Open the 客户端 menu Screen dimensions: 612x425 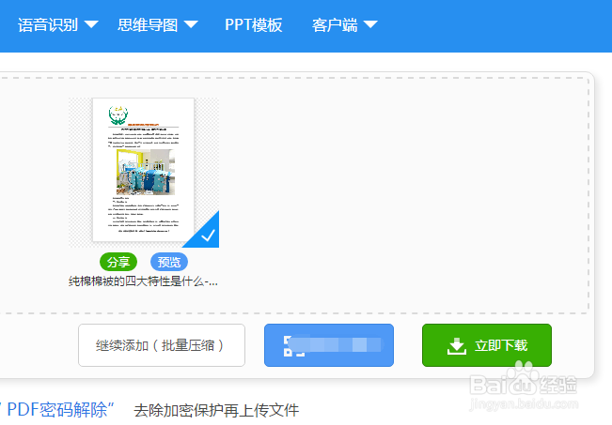click(x=335, y=25)
